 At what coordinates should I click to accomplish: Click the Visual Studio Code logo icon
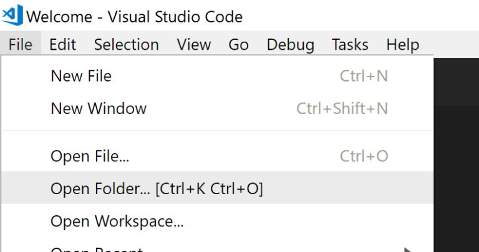12,14
